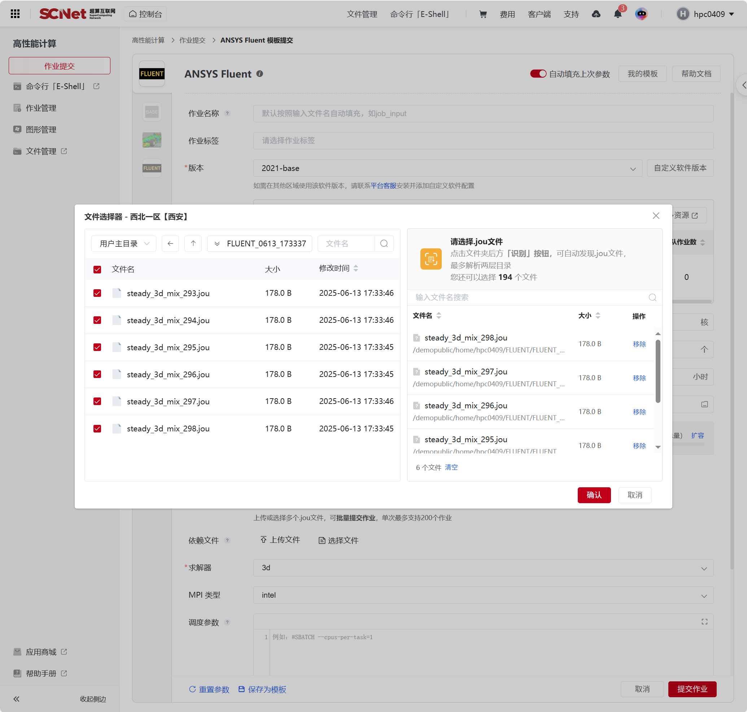Viewport: 747px width, 712px height.
Task: Click the shopping cart icon
Action: click(x=483, y=14)
